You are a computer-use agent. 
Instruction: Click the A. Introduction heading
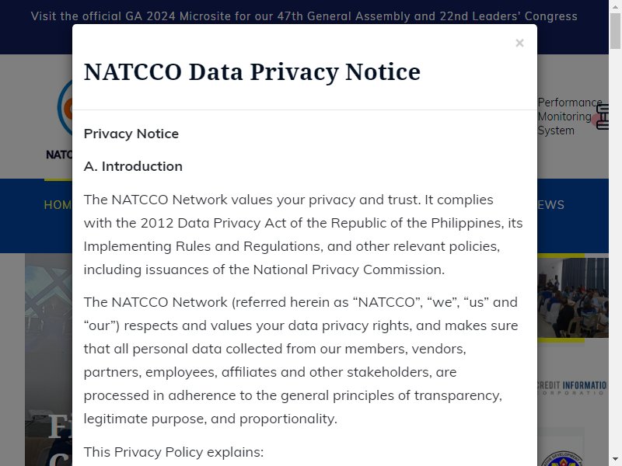133,166
